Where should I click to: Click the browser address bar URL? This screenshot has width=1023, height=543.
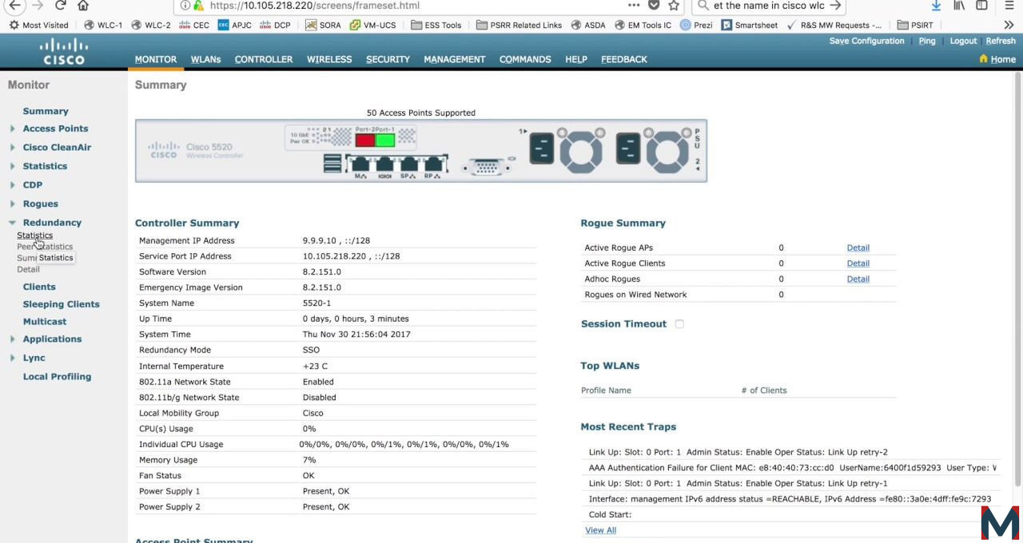[315, 5]
